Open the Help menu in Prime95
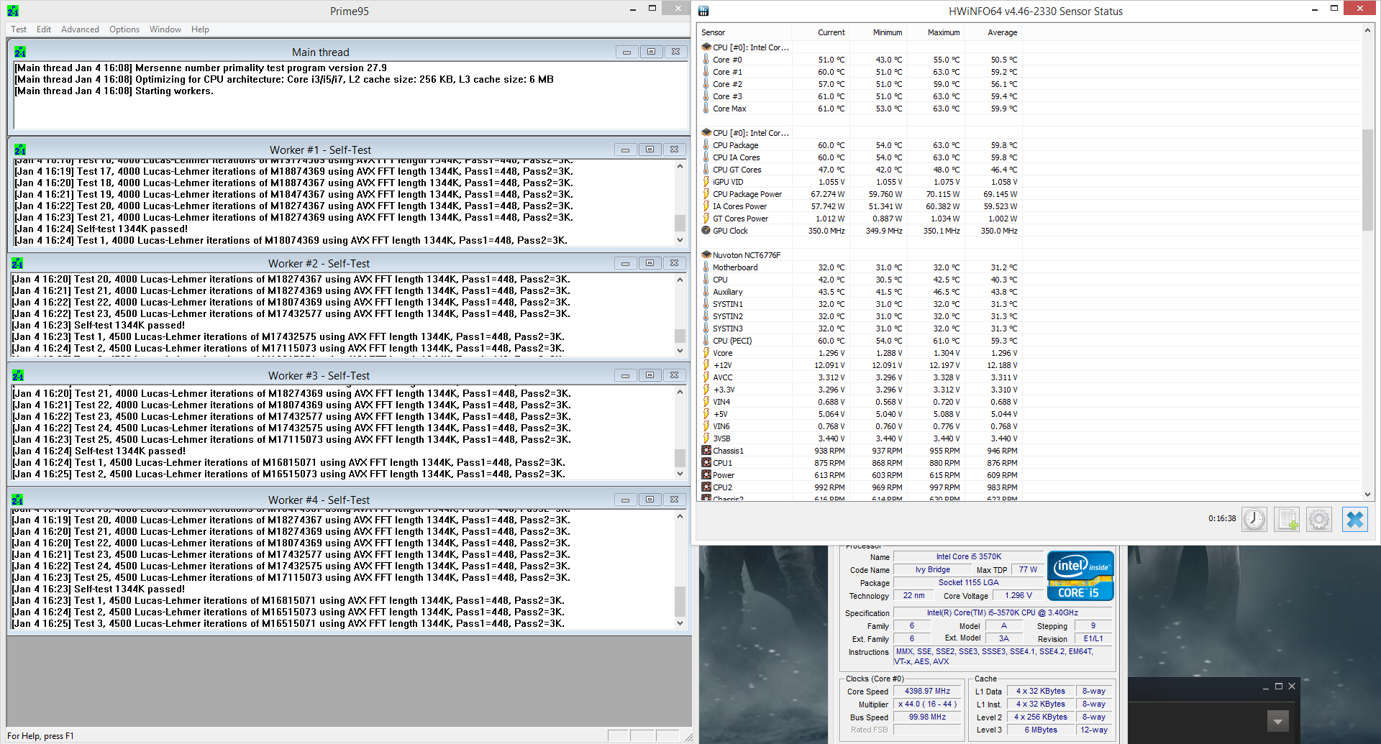The image size is (1381, 744). click(x=200, y=29)
